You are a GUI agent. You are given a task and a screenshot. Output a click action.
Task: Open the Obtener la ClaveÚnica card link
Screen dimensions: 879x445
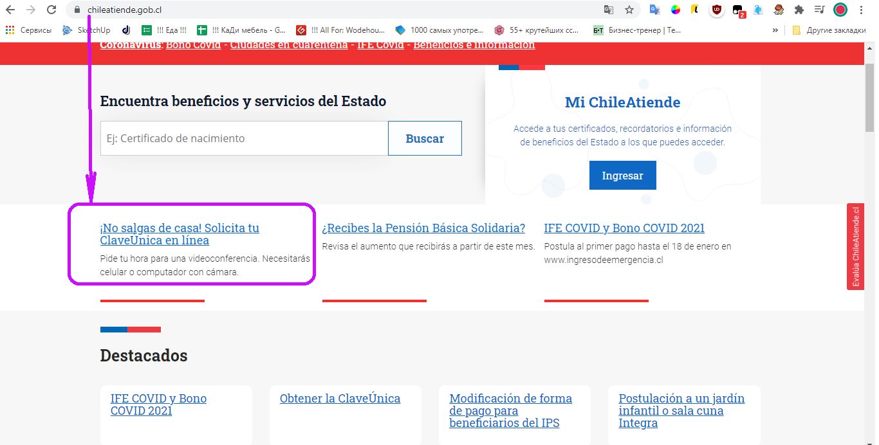coord(340,399)
